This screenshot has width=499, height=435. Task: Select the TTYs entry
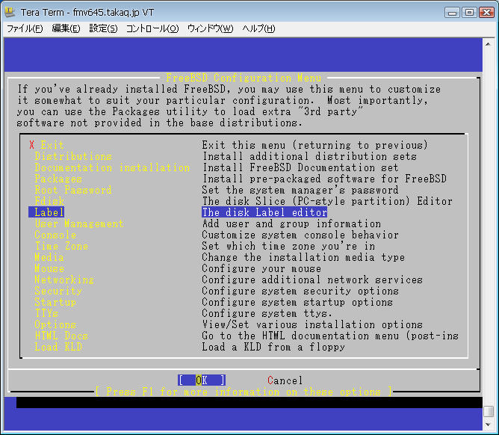(46, 313)
